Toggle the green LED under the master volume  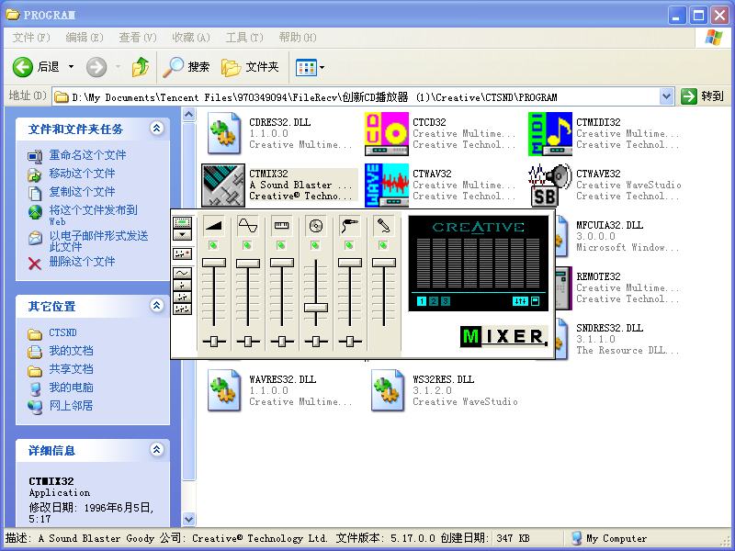(x=214, y=245)
